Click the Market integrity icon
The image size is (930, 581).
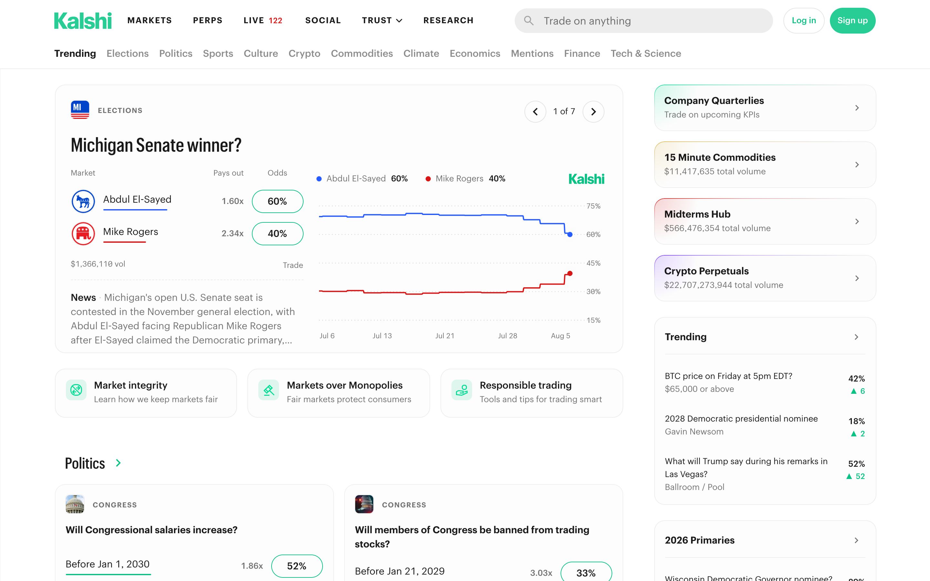[76, 390]
